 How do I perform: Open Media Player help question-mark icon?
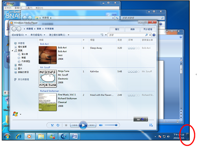coord(154,35)
